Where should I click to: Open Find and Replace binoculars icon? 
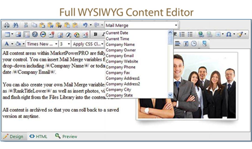pyautogui.click(x=16, y=25)
